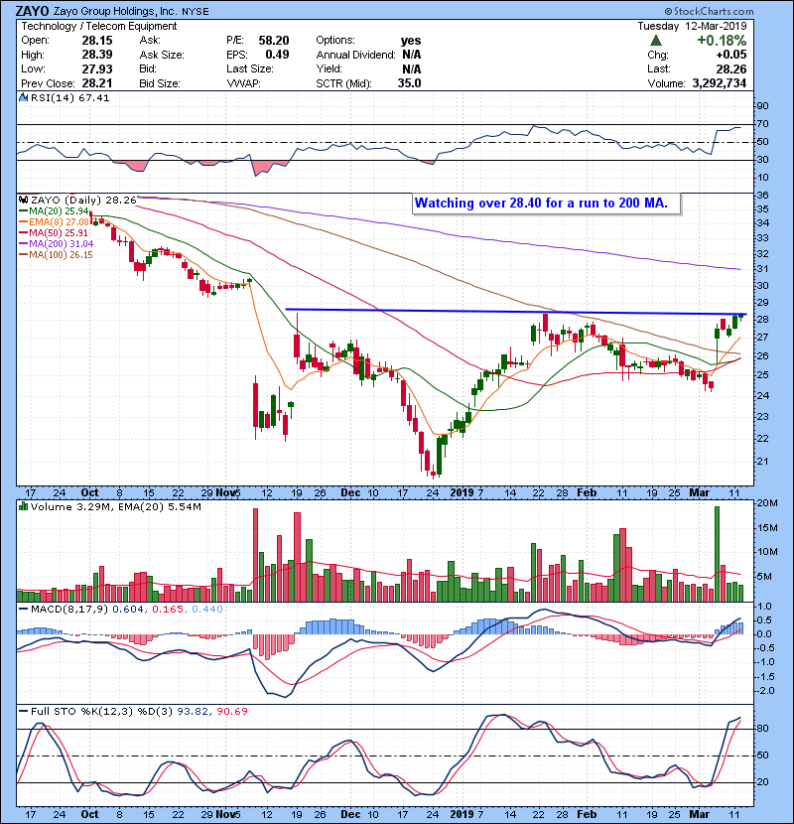This screenshot has height=824, width=794.
Task: Click the MA(20) 25.94 legend entry
Action: coord(54,210)
